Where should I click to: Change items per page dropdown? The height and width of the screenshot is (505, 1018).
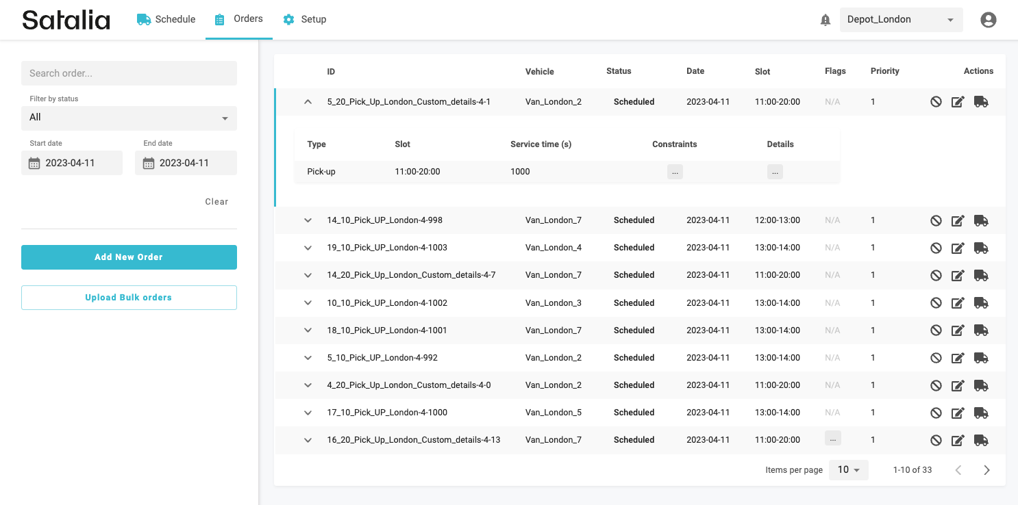(848, 470)
